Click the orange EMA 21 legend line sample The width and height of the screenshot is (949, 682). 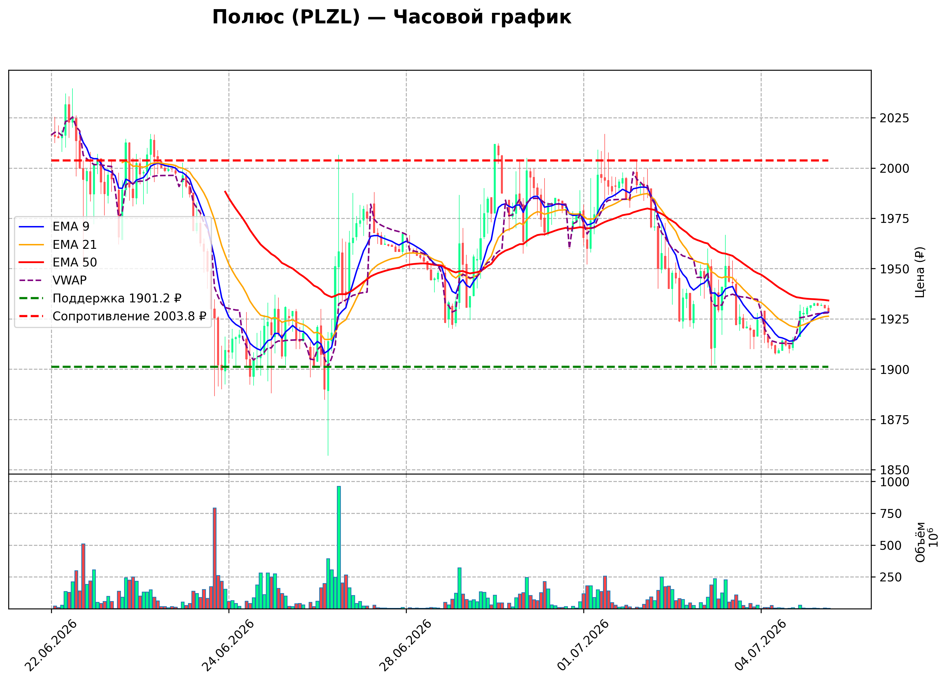31,245
